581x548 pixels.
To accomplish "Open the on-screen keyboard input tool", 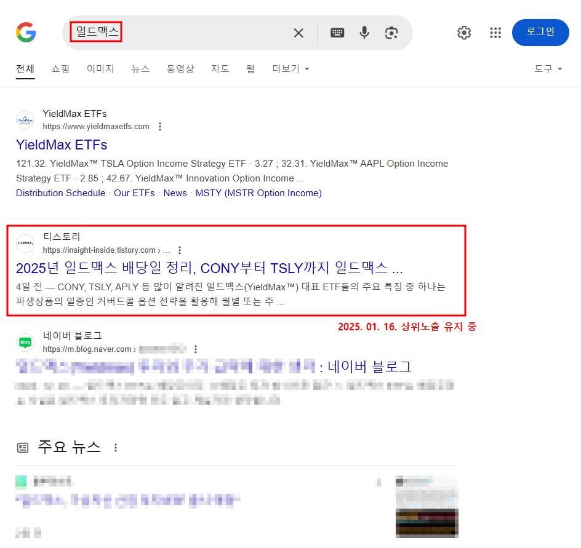I will pos(337,33).
